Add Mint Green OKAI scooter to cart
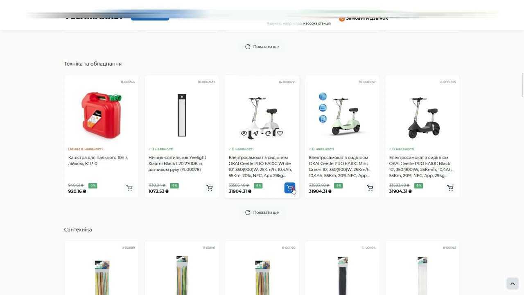524x295 pixels. (x=370, y=188)
